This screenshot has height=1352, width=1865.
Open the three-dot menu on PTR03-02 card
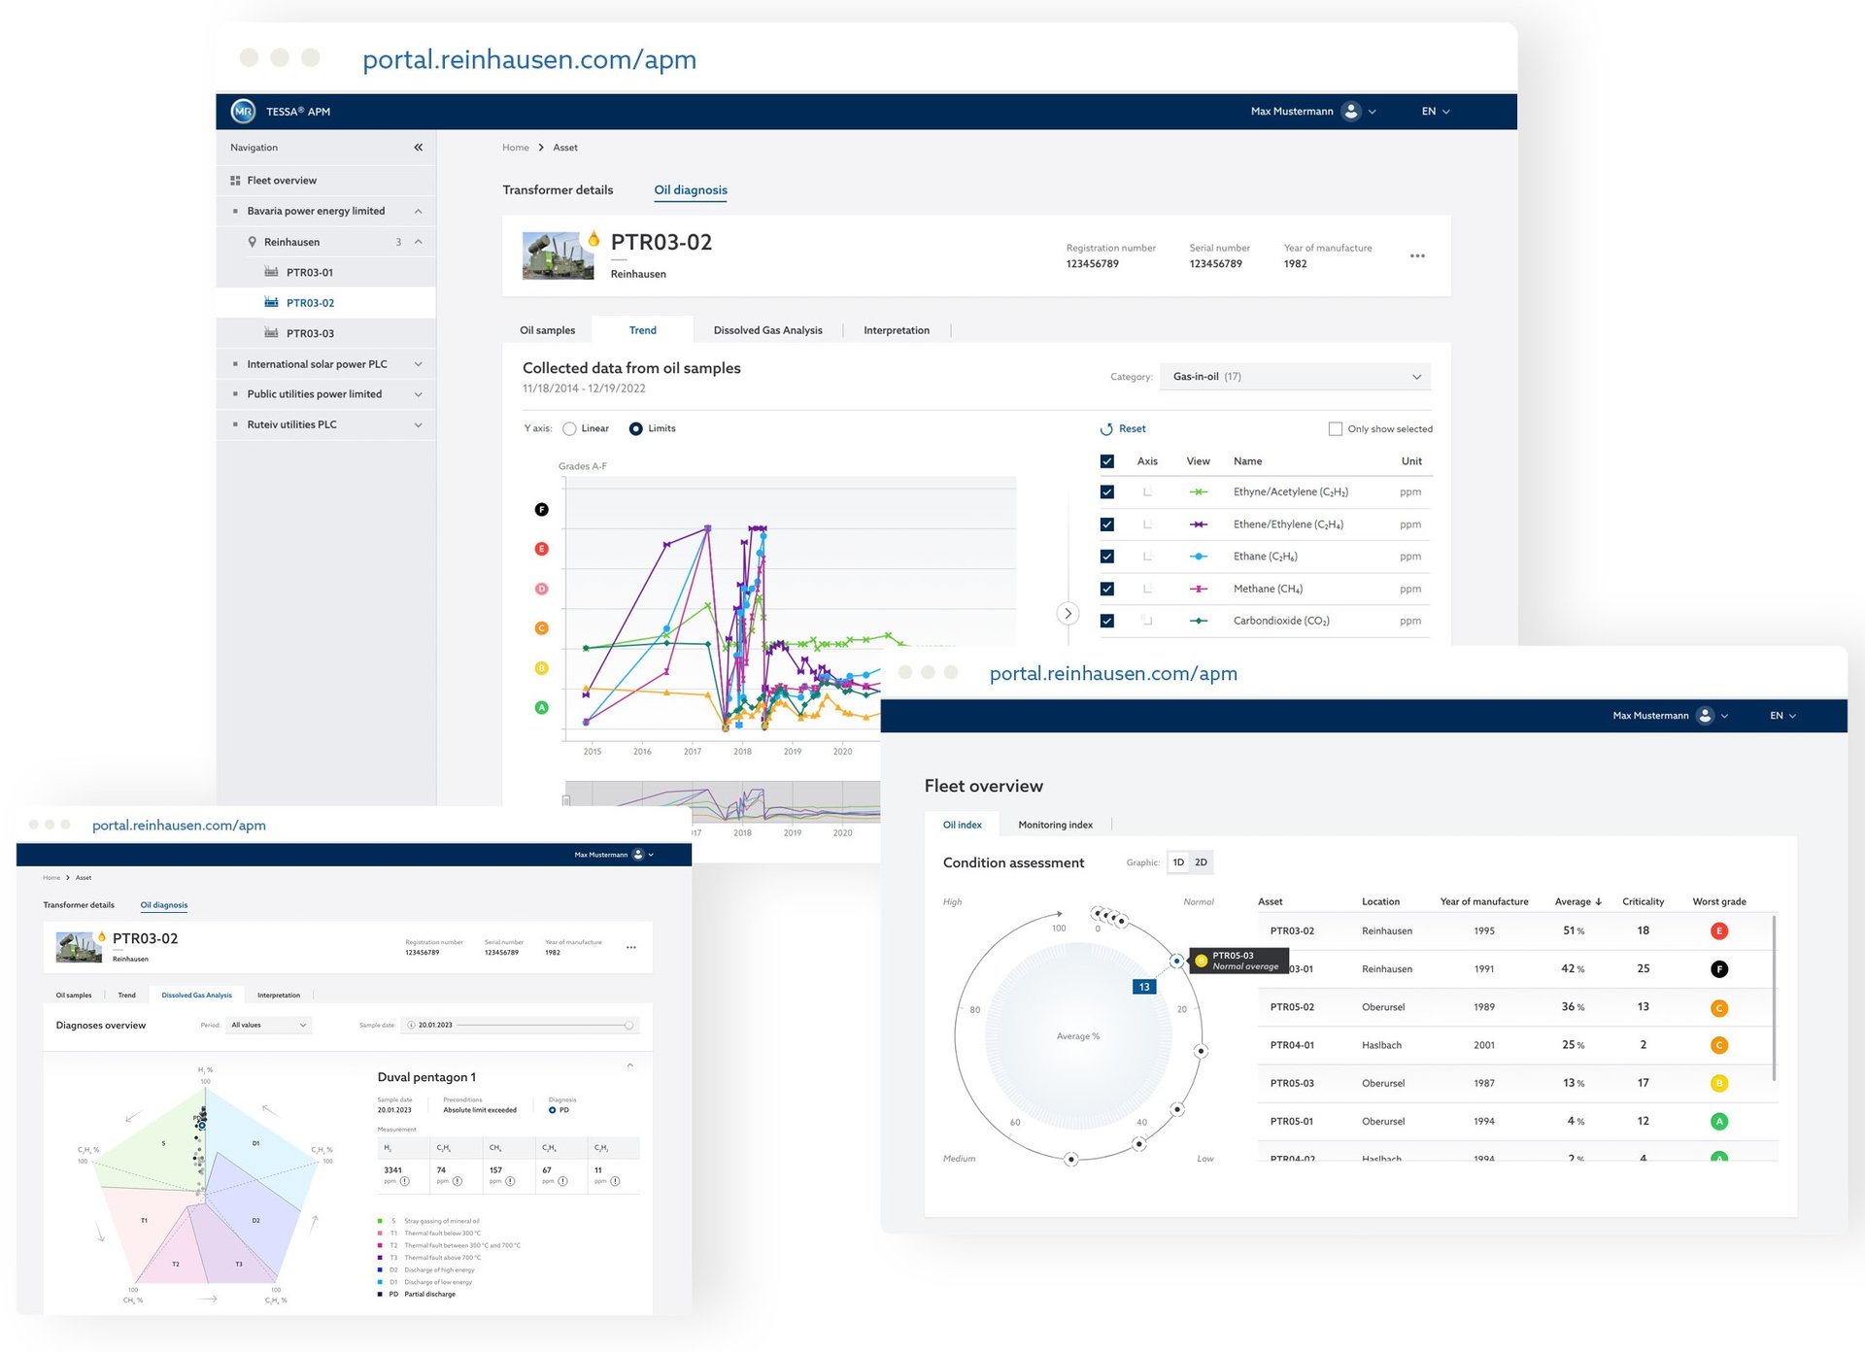coord(1417,255)
